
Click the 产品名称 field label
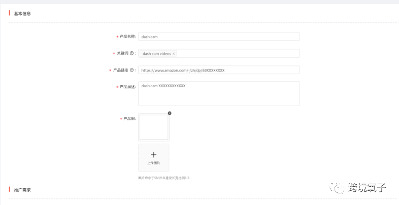tap(128, 37)
